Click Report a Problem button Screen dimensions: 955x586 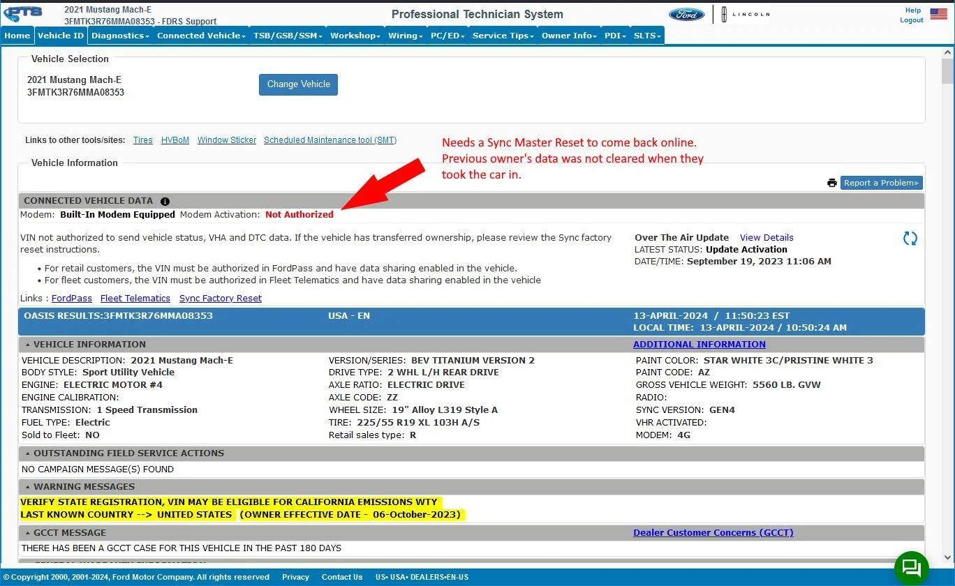[881, 183]
